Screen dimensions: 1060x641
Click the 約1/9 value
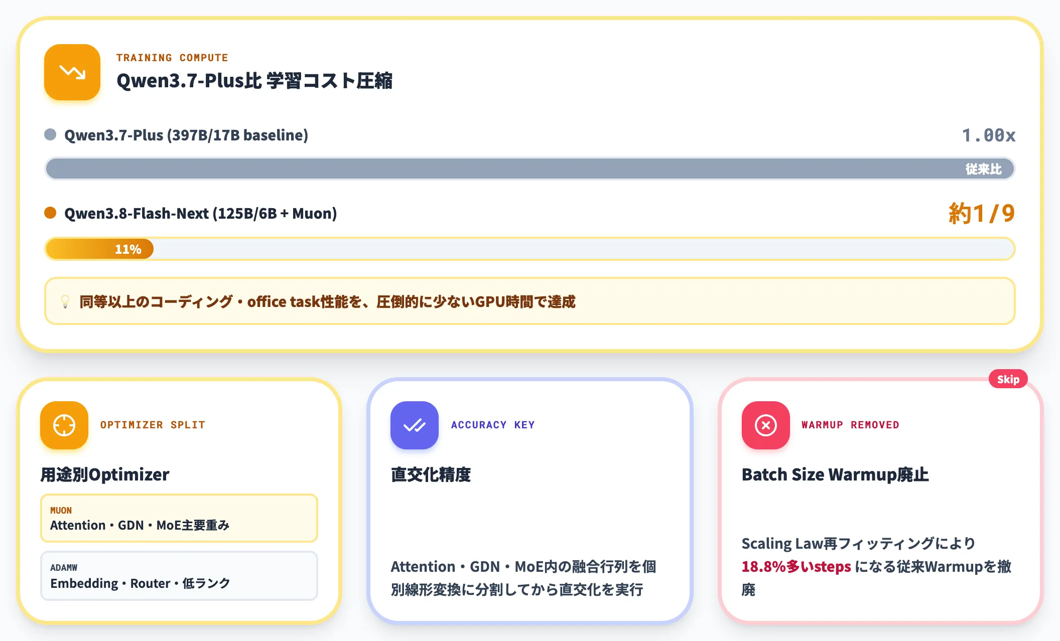point(982,213)
